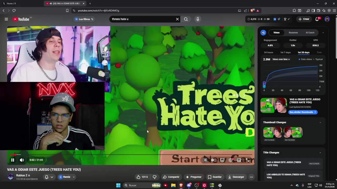Open the Rubius Z channel avatar
The width and height of the screenshot is (337, 189).
point(11,177)
